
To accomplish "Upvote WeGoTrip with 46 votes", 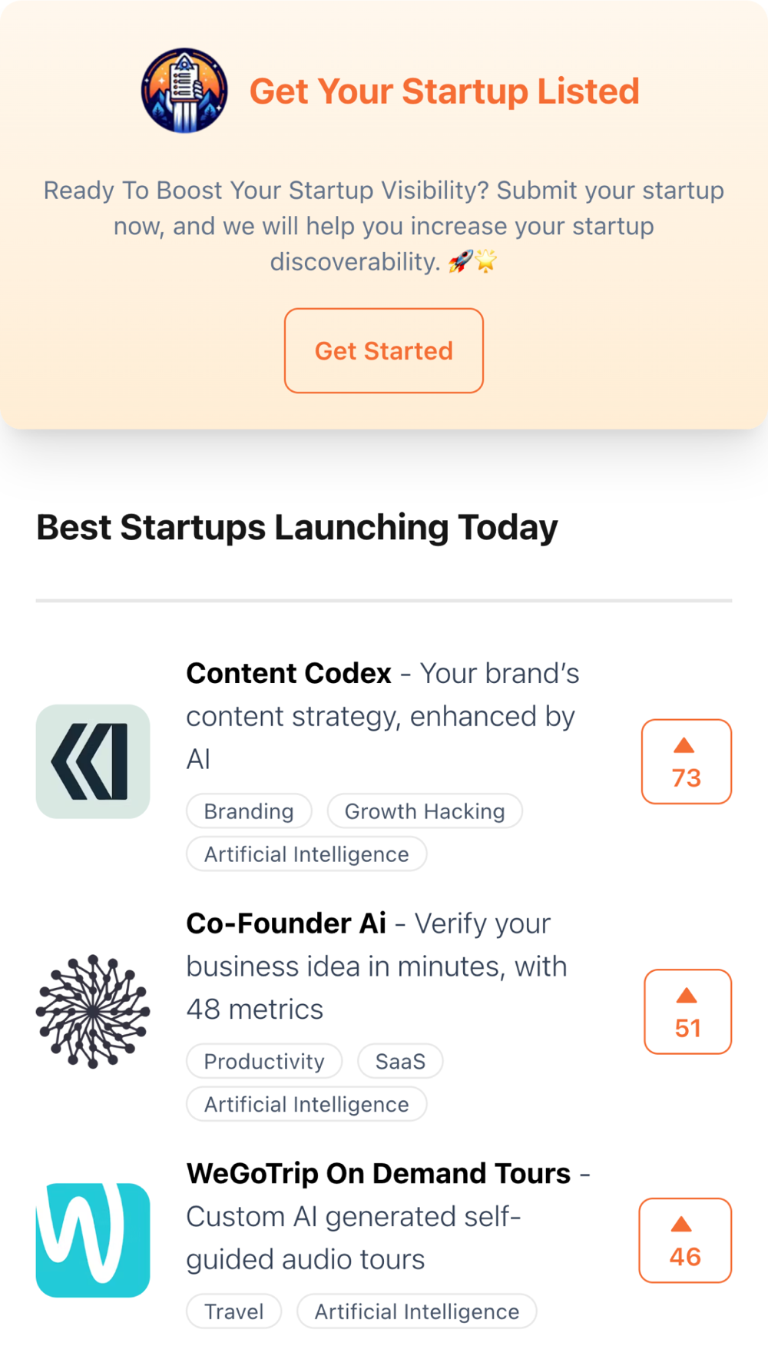I will [x=684, y=1240].
